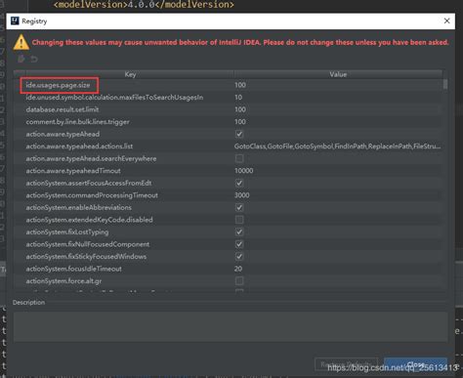Screen dimensions: 463x378
Task: Click the revert arrow toolbar icon
Action: [34, 59]
